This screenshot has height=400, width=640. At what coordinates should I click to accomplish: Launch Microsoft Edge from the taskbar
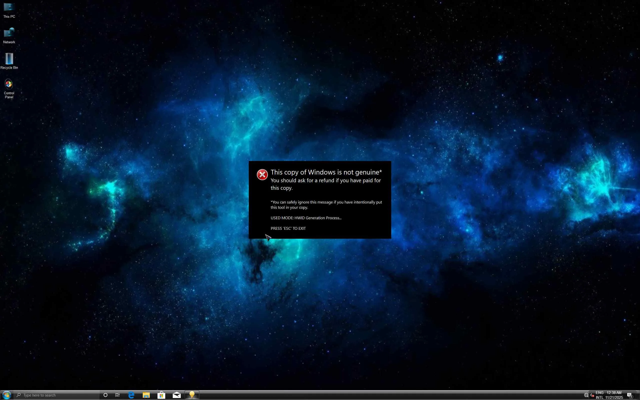click(131, 395)
